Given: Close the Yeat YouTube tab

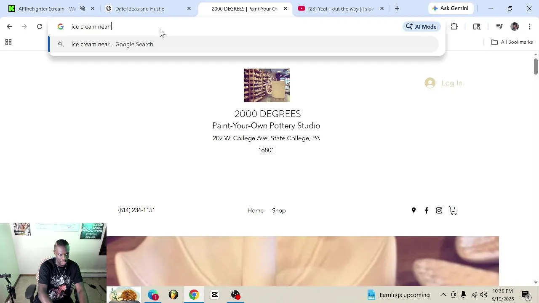Looking at the screenshot, I should click(382, 8).
